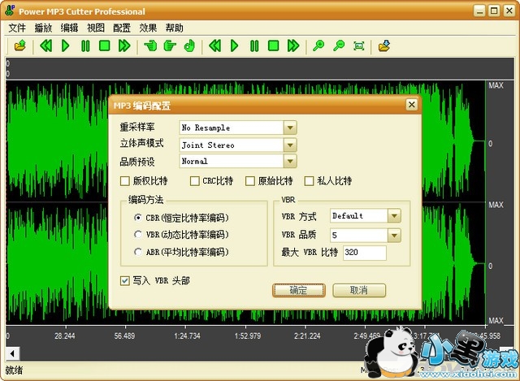
Task: Open the 效果 menu
Action: click(x=148, y=27)
